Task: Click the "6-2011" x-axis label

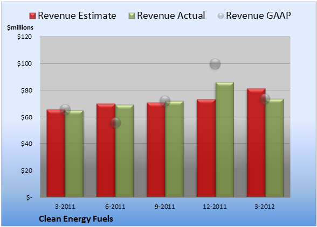Action: point(115,207)
